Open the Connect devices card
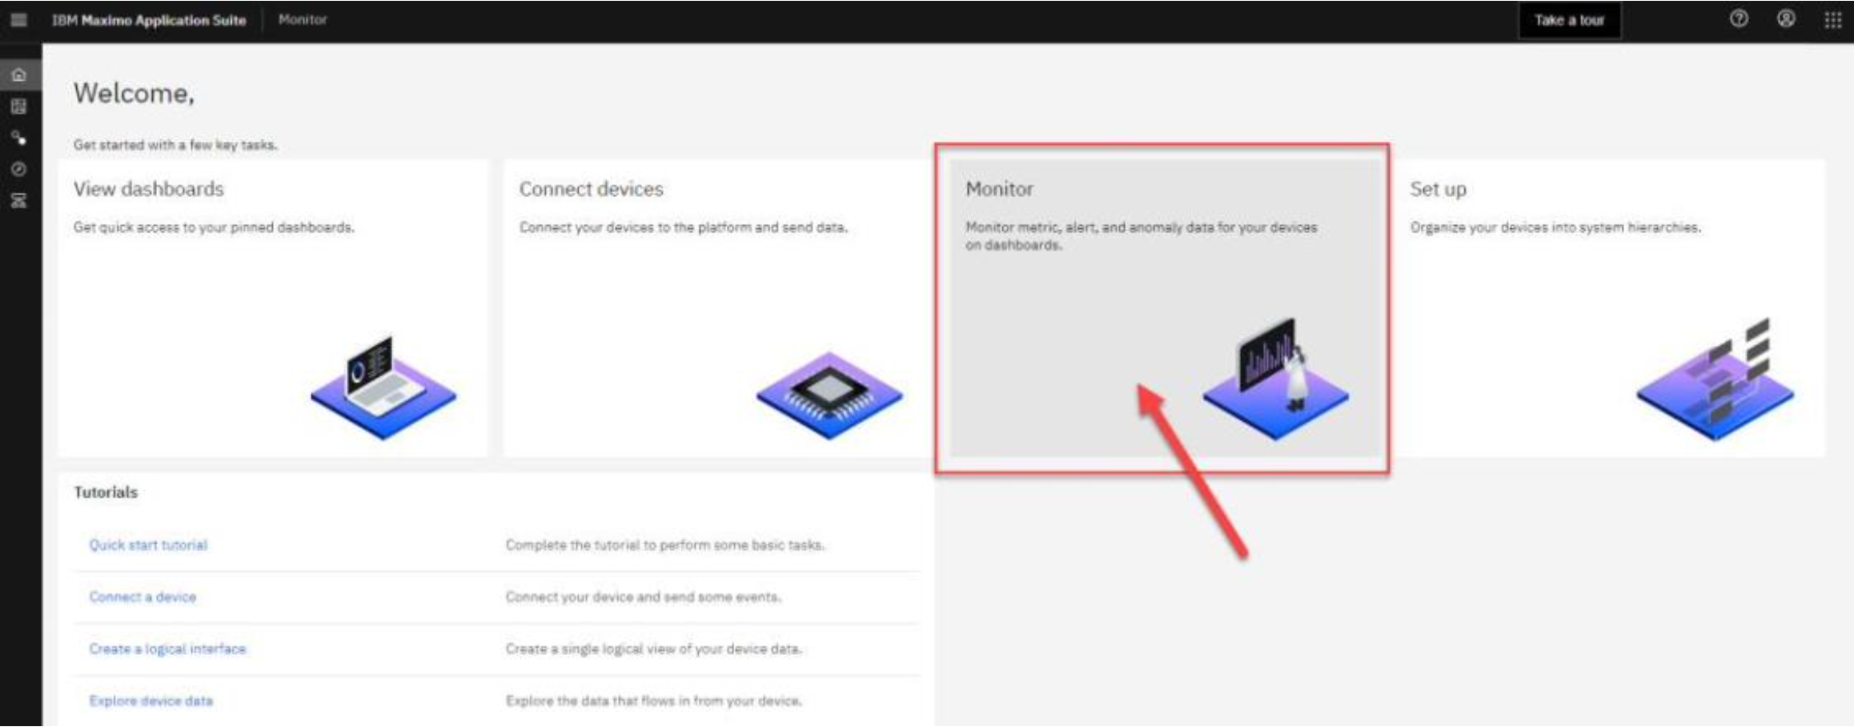 tap(718, 308)
